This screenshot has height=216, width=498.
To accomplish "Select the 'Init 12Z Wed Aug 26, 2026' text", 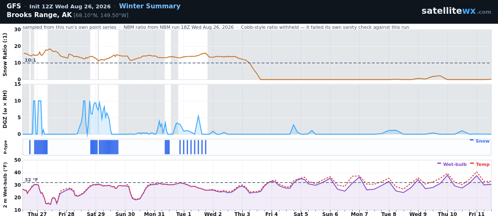I will tap(70, 7).
